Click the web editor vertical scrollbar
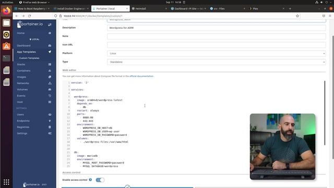 [x=325, y=113]
